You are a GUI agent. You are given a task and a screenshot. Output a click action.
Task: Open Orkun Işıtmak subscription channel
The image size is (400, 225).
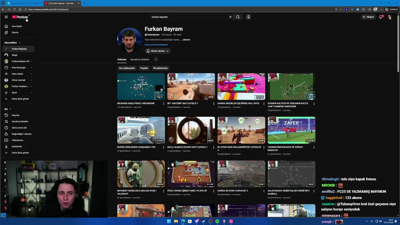[18, 80]
